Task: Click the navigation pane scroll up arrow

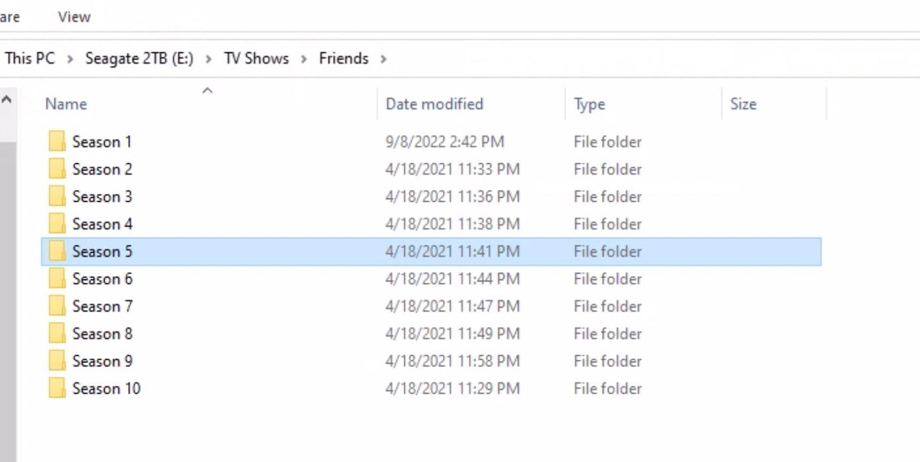Action: click(x=7, y=100)
